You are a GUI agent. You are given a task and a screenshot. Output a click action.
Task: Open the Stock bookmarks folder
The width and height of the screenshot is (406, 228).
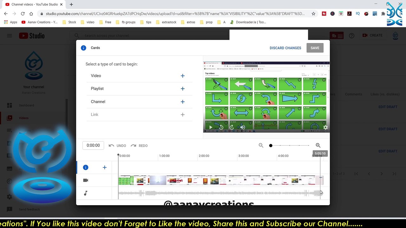coord(69,22)
